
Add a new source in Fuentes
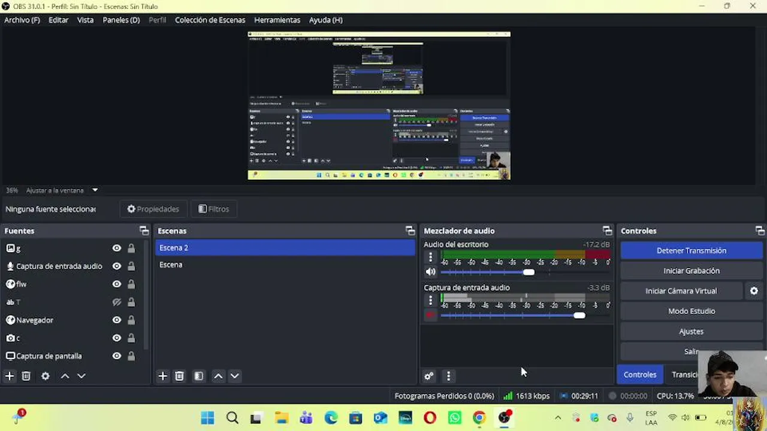coord(10,376)
